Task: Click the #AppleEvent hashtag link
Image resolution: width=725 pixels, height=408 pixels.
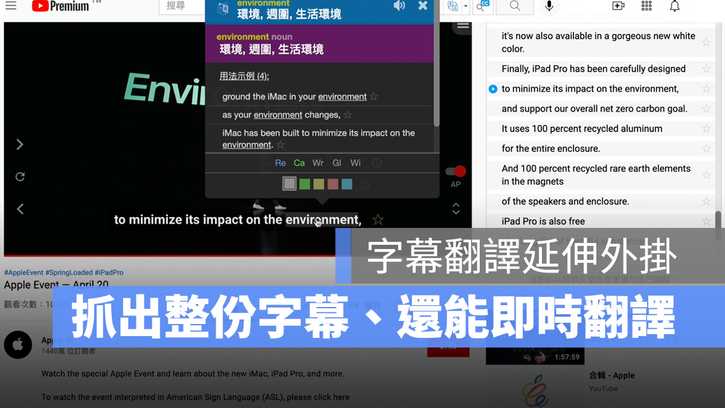Action: coord(23,273)
